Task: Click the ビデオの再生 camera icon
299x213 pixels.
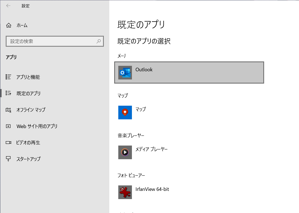Action: click(x=8, y=143)
